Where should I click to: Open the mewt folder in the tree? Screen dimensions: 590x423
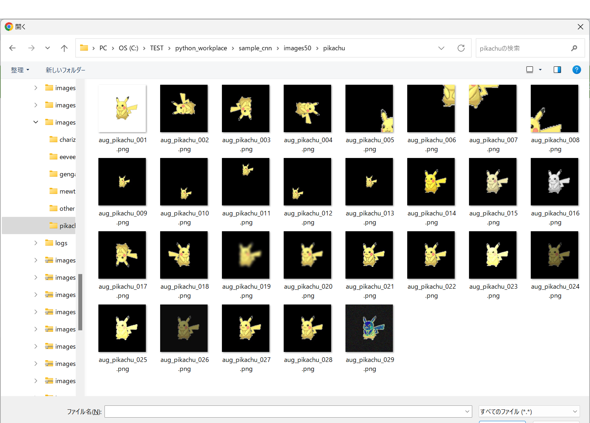click(x=62, y=191)
